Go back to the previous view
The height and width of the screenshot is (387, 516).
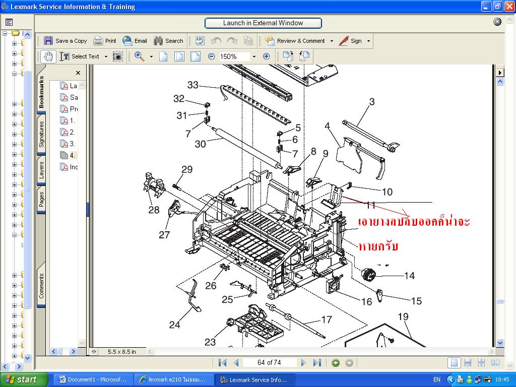(336, 363)
